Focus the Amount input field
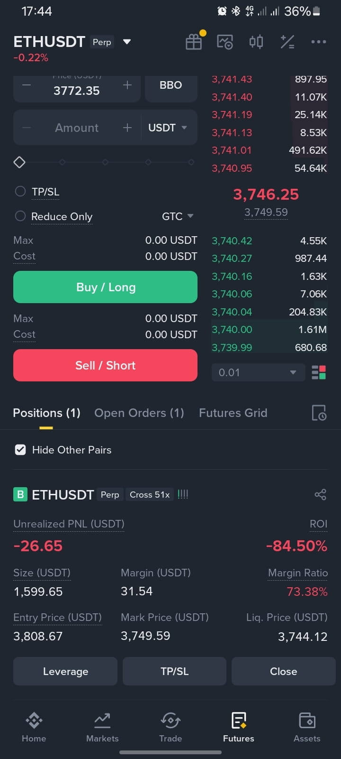The width and height of the screenshot is (341, 759). click(77, 128)
